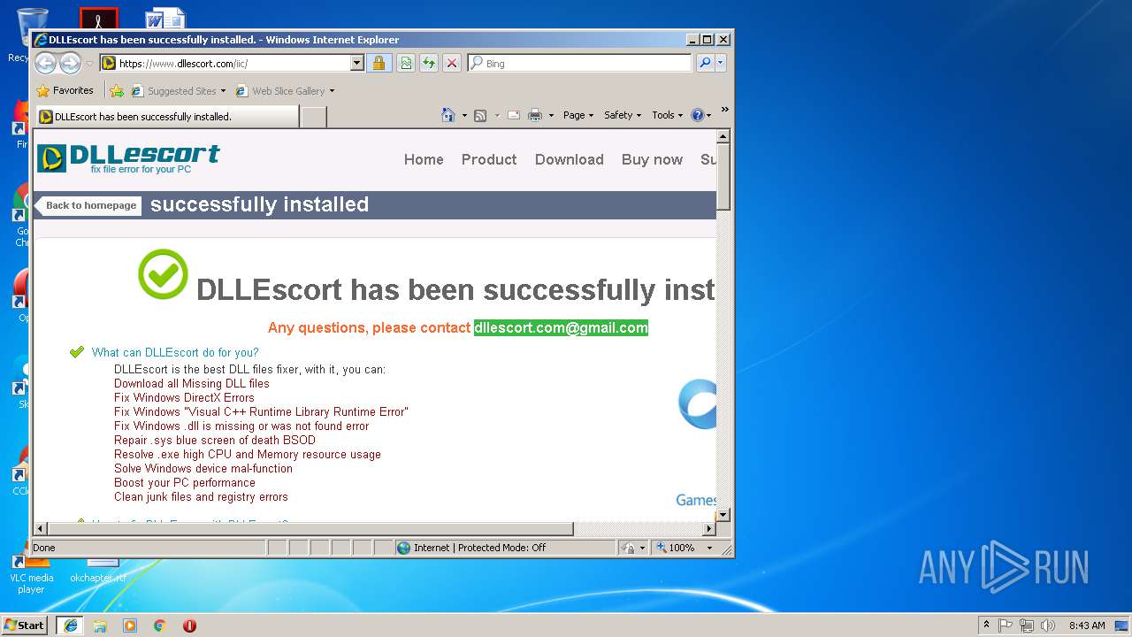This screenshot has height=637, width=1132.
Task: Open the recent pages dropdown arrow
Action: [89, 64]
